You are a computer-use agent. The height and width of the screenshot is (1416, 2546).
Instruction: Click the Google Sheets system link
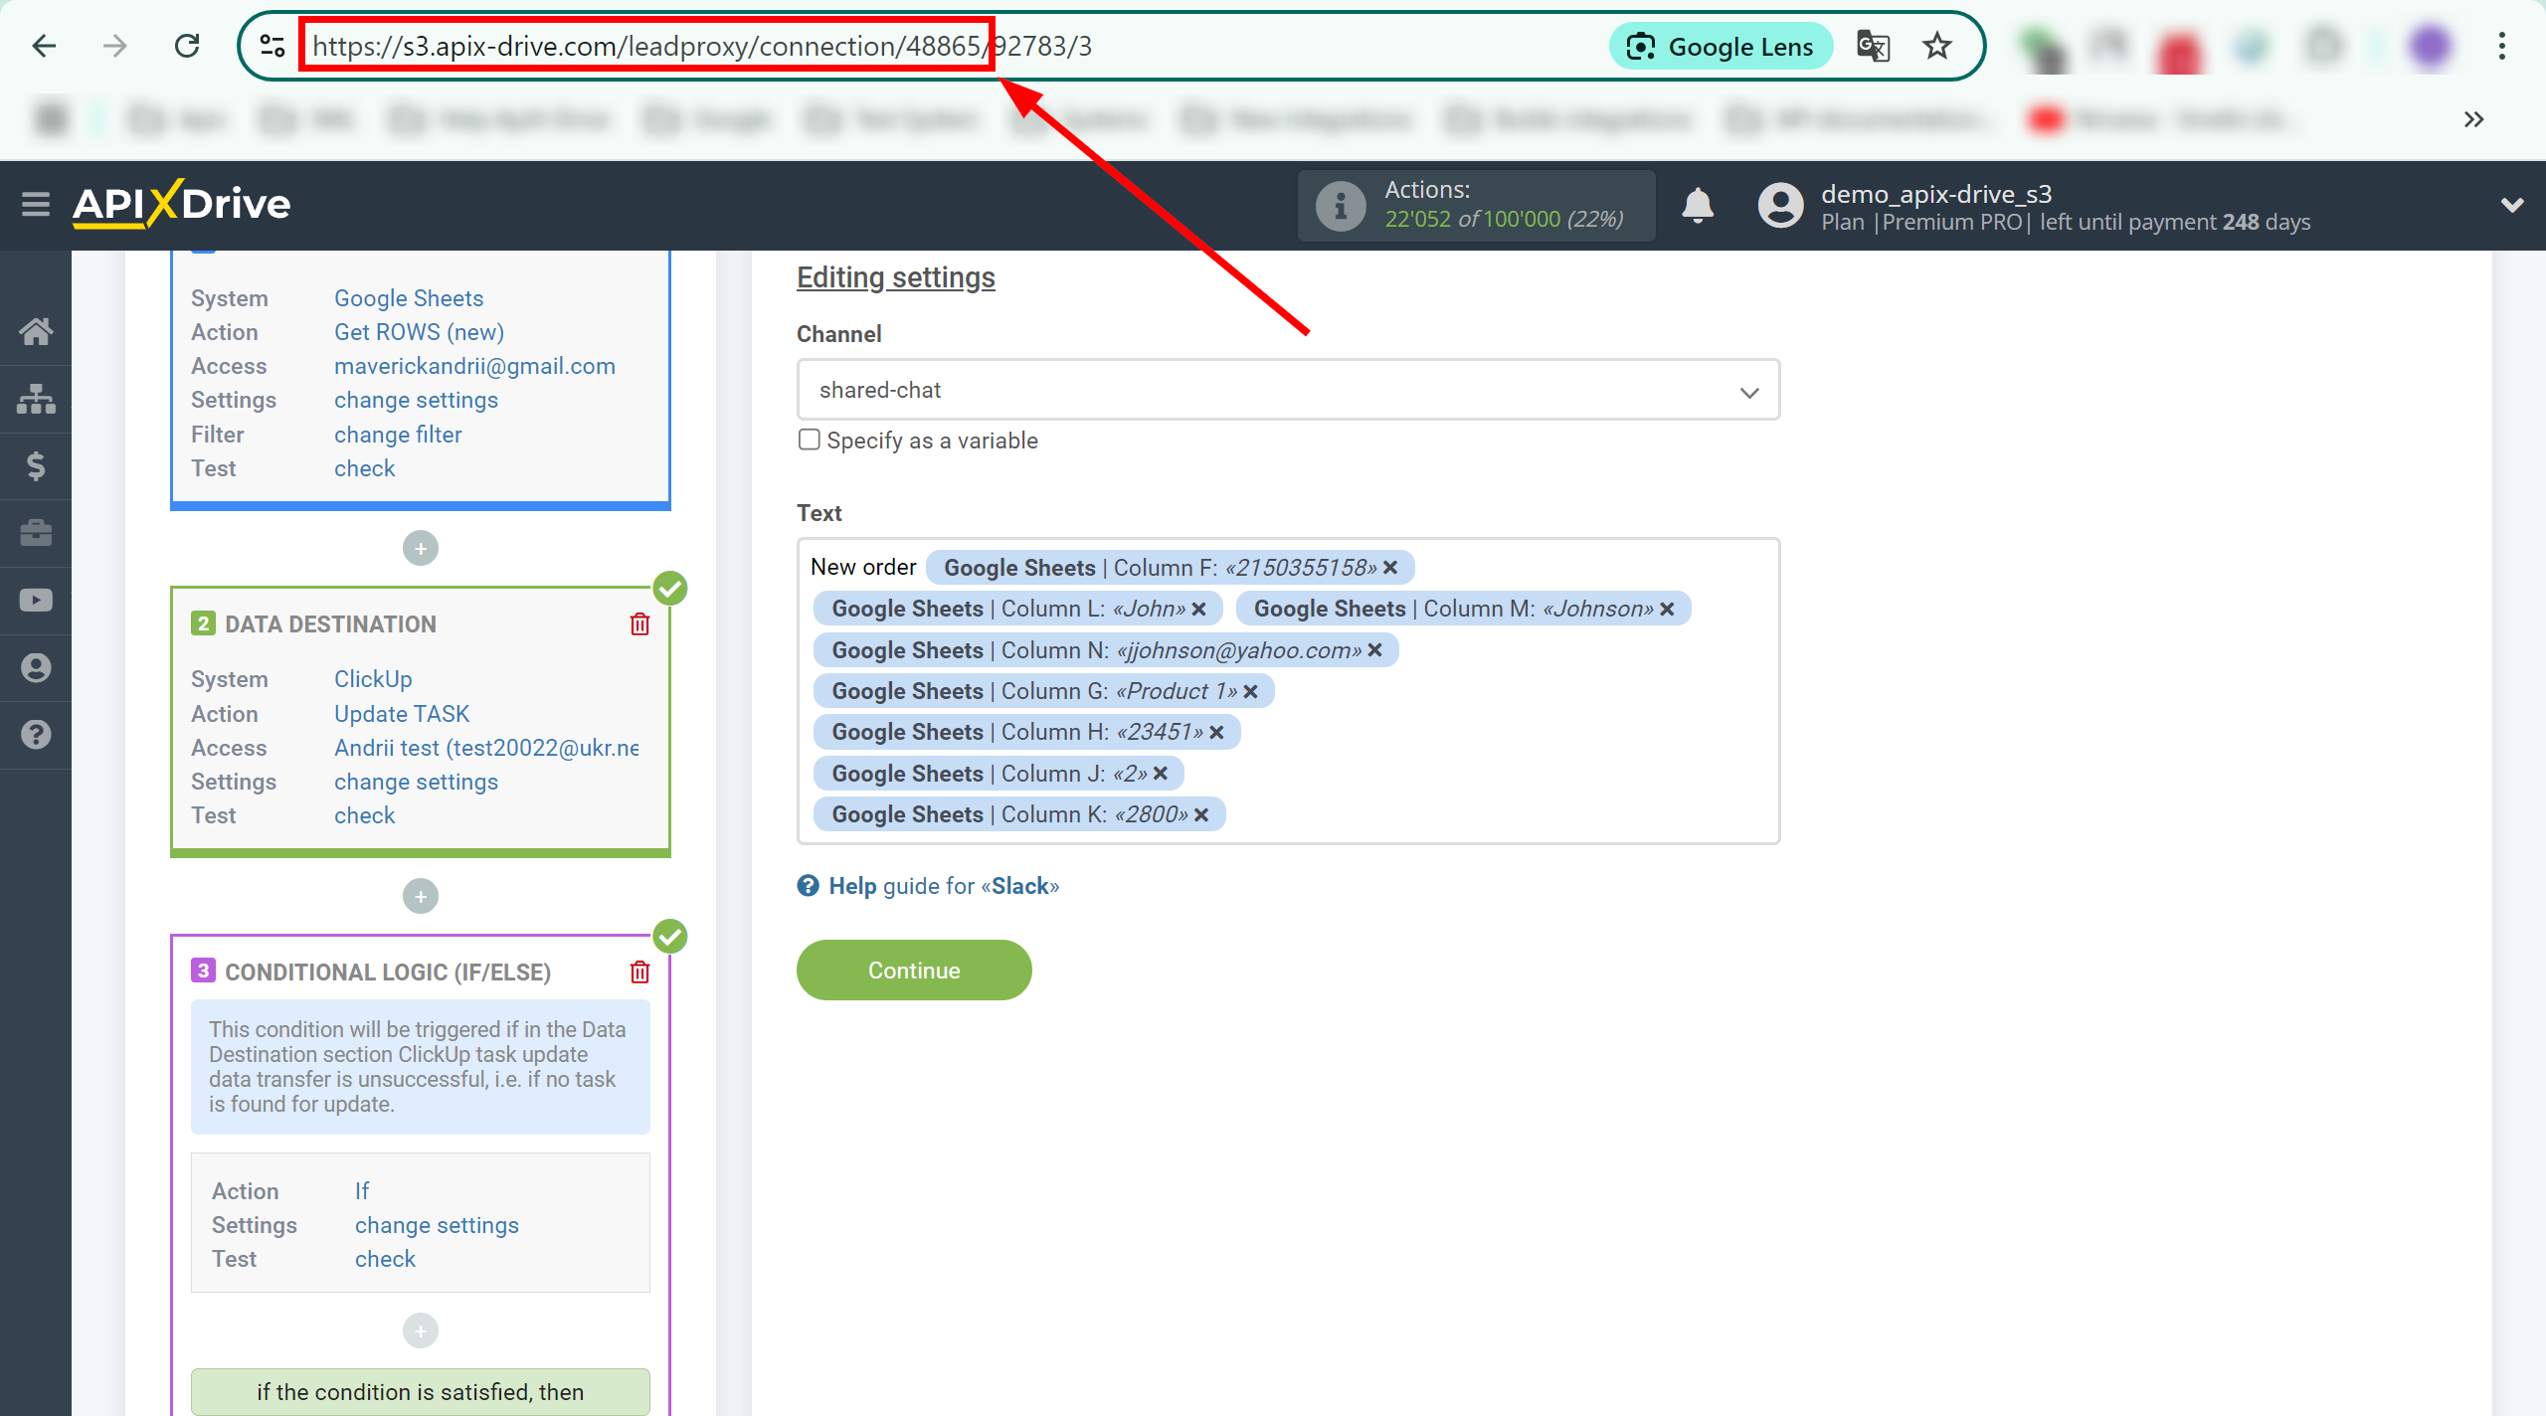pyautogui.click(x=409, y=298)
